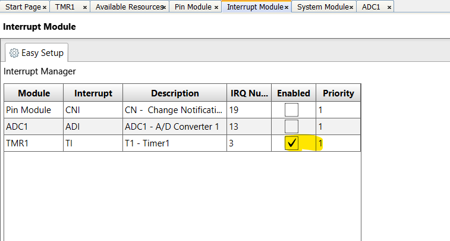Click the Easy Setup gear icon

pyautogui.click(x=14, y=53)
